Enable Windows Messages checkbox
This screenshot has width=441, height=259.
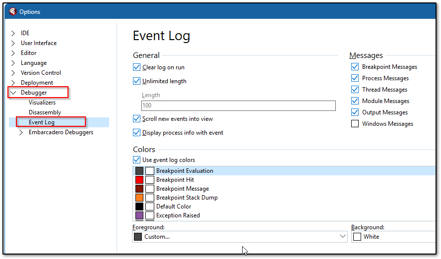tap(355, 124)
